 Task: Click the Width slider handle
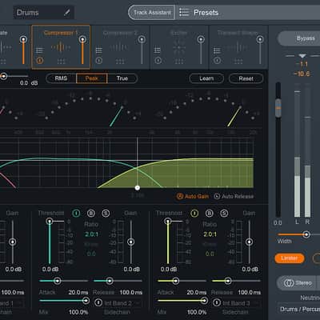pyautogui.click(x=306, y=234)
